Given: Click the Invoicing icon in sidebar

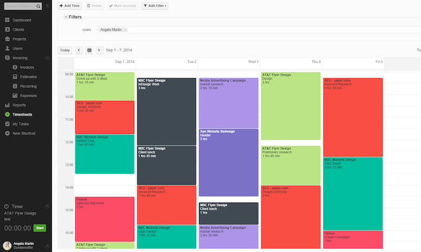Looking at the screenshot, I should pyautogui.click(x=7, y=58).
